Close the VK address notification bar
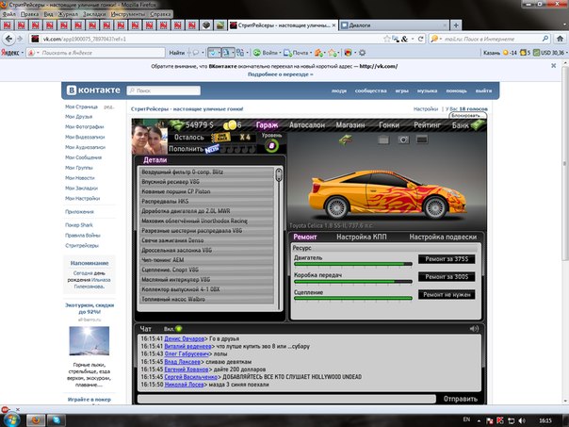The width and height of the screenshot is (569, 427). 553,66
